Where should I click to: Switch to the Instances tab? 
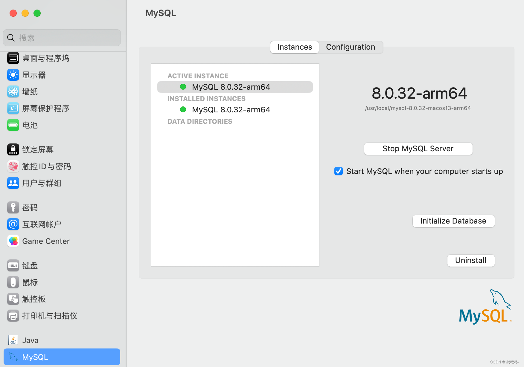click(295, 47)
